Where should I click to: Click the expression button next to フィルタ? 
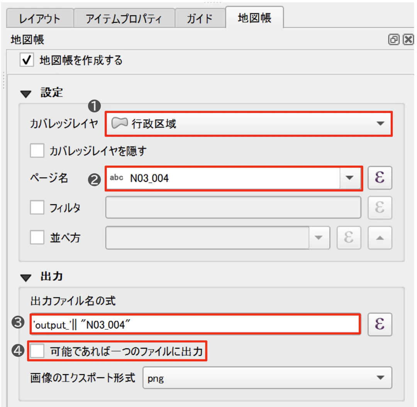pyautogui.click(x=380, y=208)
